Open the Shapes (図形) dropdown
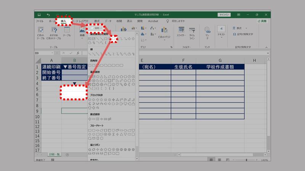Viewport: 305px width, 171px height. click(x=96, y=28)
